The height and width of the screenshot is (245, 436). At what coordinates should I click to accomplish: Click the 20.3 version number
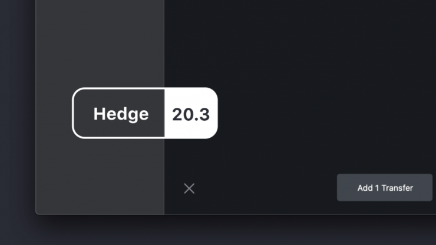click(190, 114)
